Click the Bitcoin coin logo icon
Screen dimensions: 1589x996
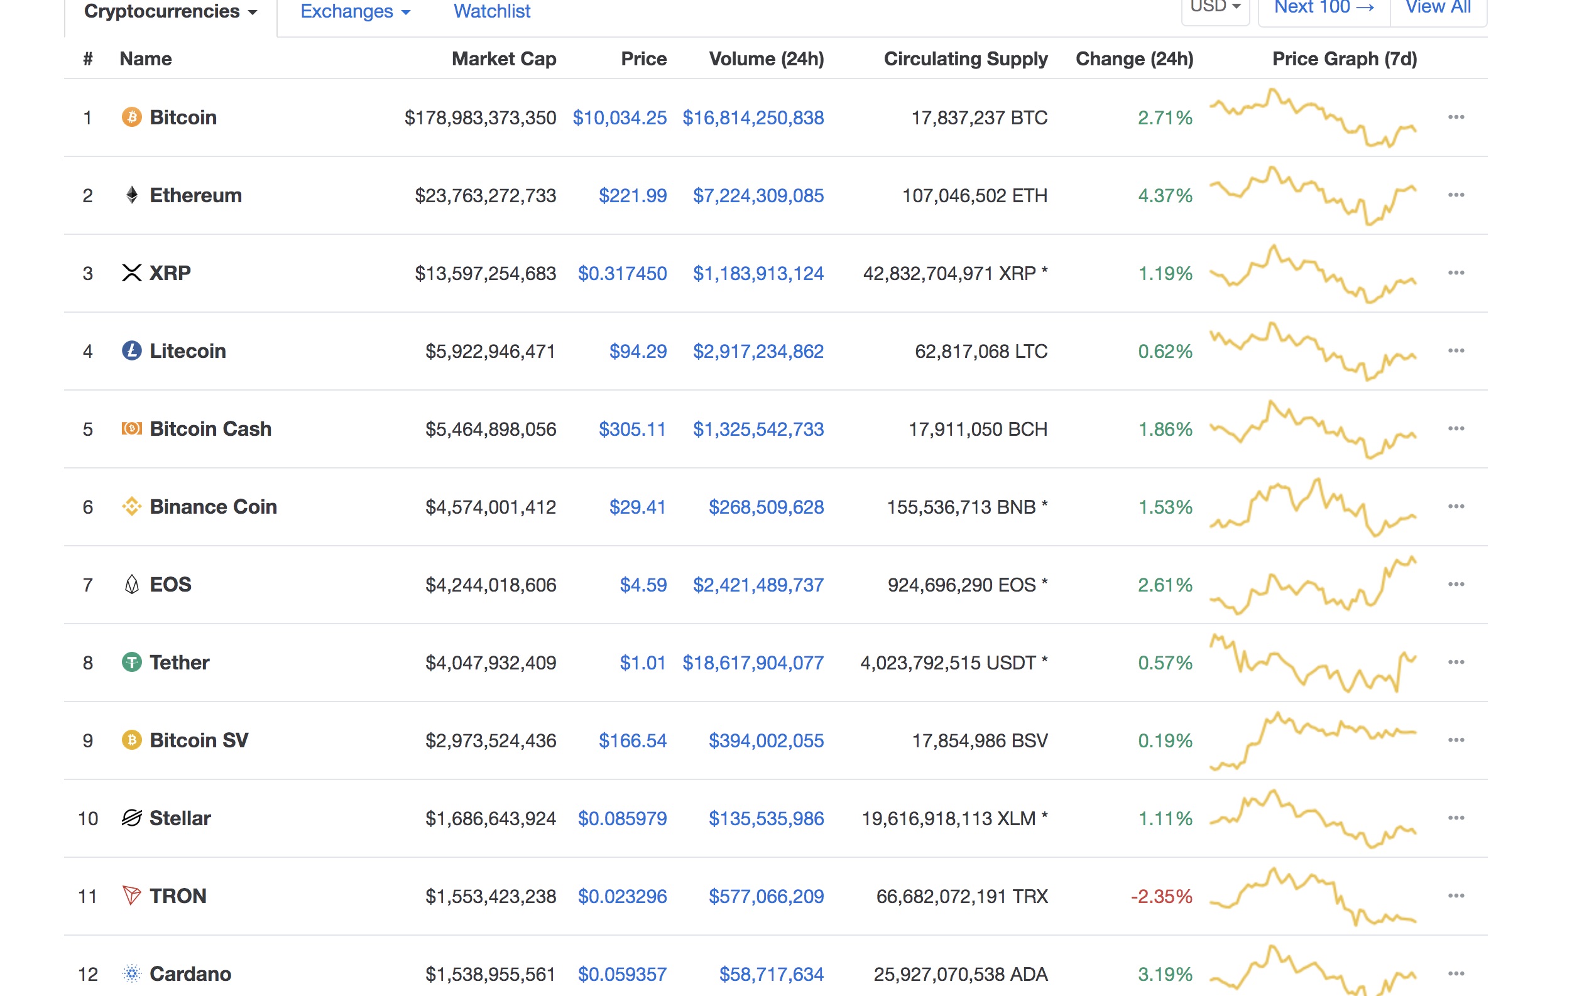tap(132, 117)
